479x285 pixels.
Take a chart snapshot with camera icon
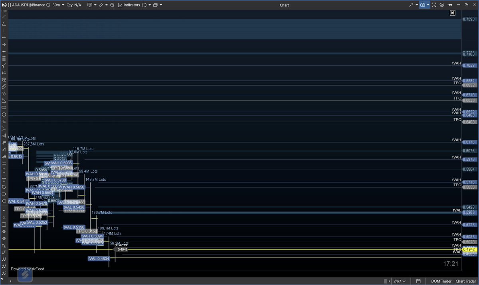click(423, 5)
